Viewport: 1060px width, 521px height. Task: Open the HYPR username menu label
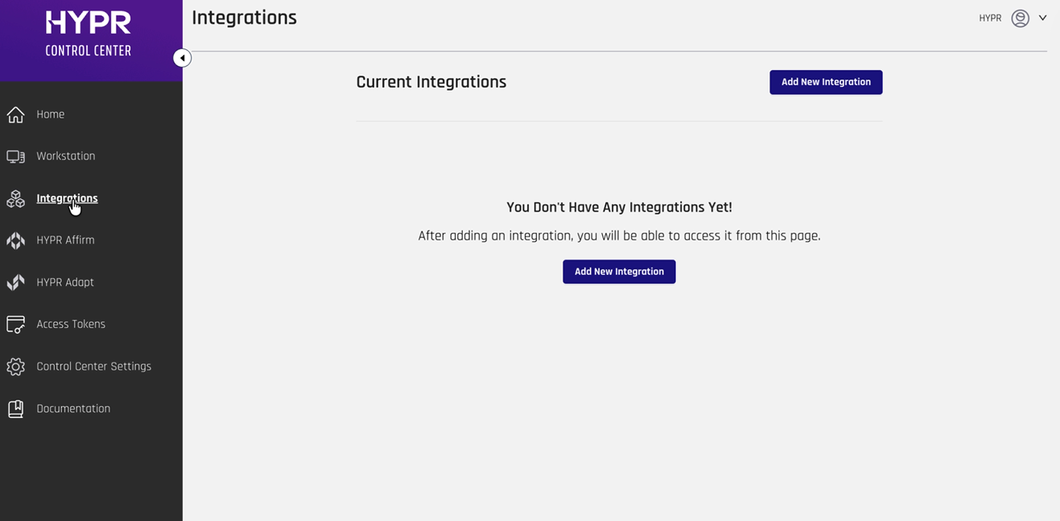pyautogui.click(x=990, y=18)
